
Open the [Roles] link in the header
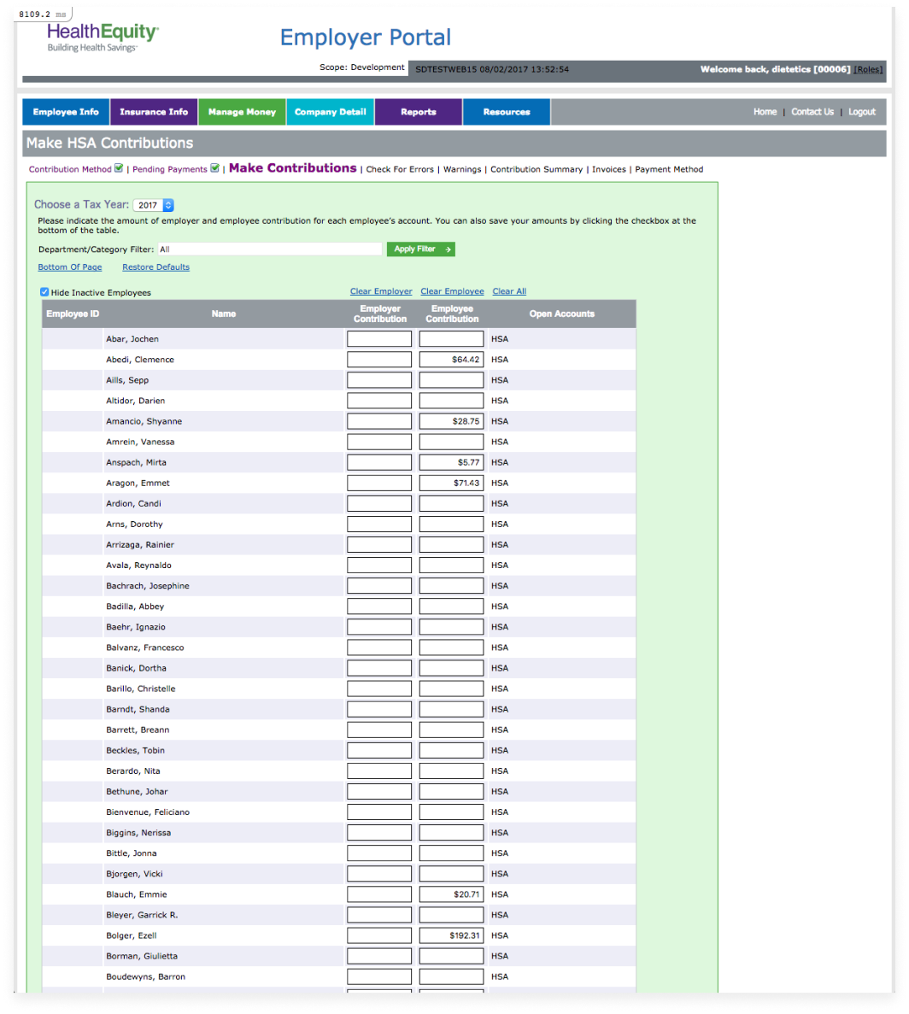pyautogui.click(x=868, y=69)
